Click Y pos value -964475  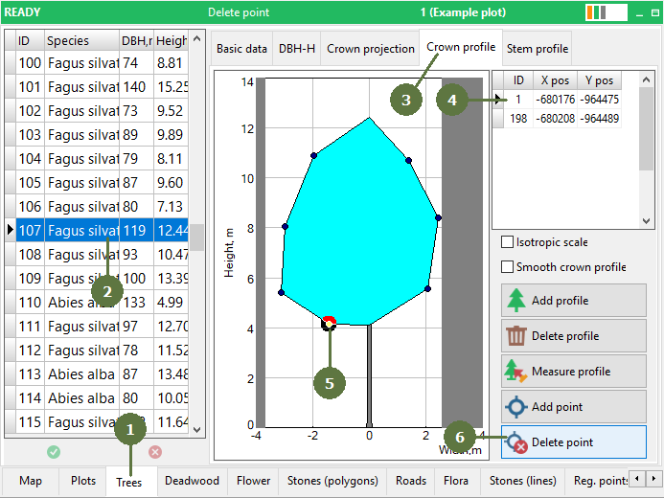[x=599, y=100]
